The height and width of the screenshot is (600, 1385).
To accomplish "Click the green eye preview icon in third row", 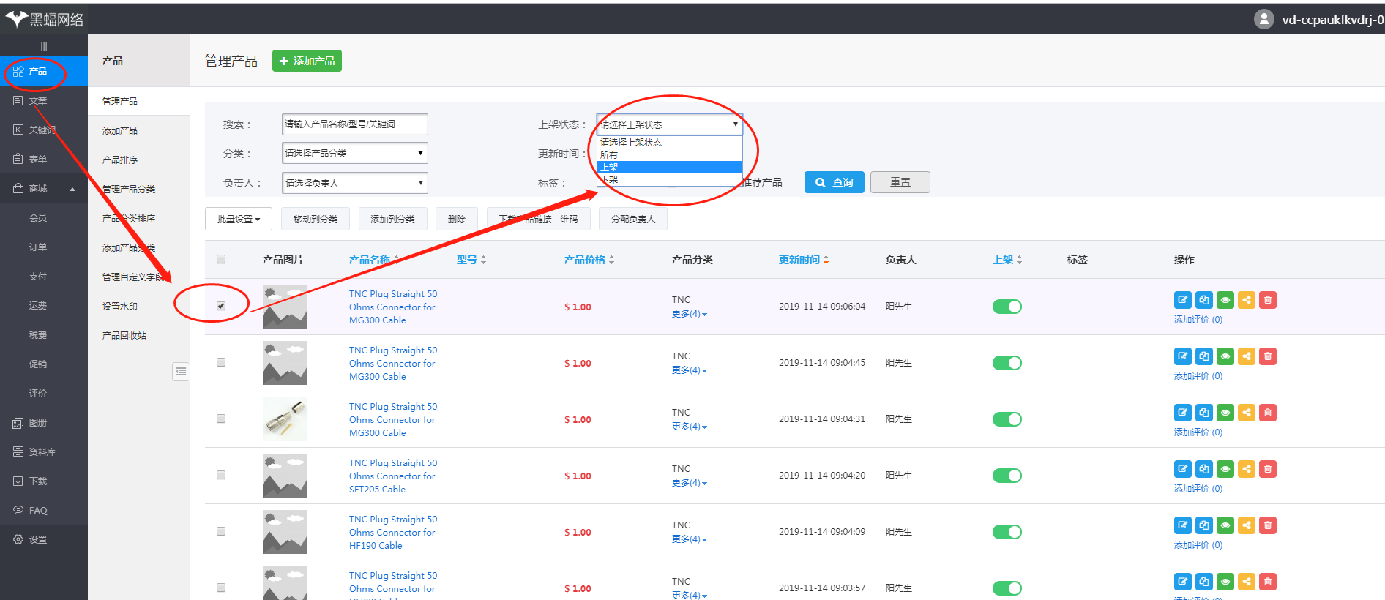I will pyautogui.click(x=1225, y=413).
